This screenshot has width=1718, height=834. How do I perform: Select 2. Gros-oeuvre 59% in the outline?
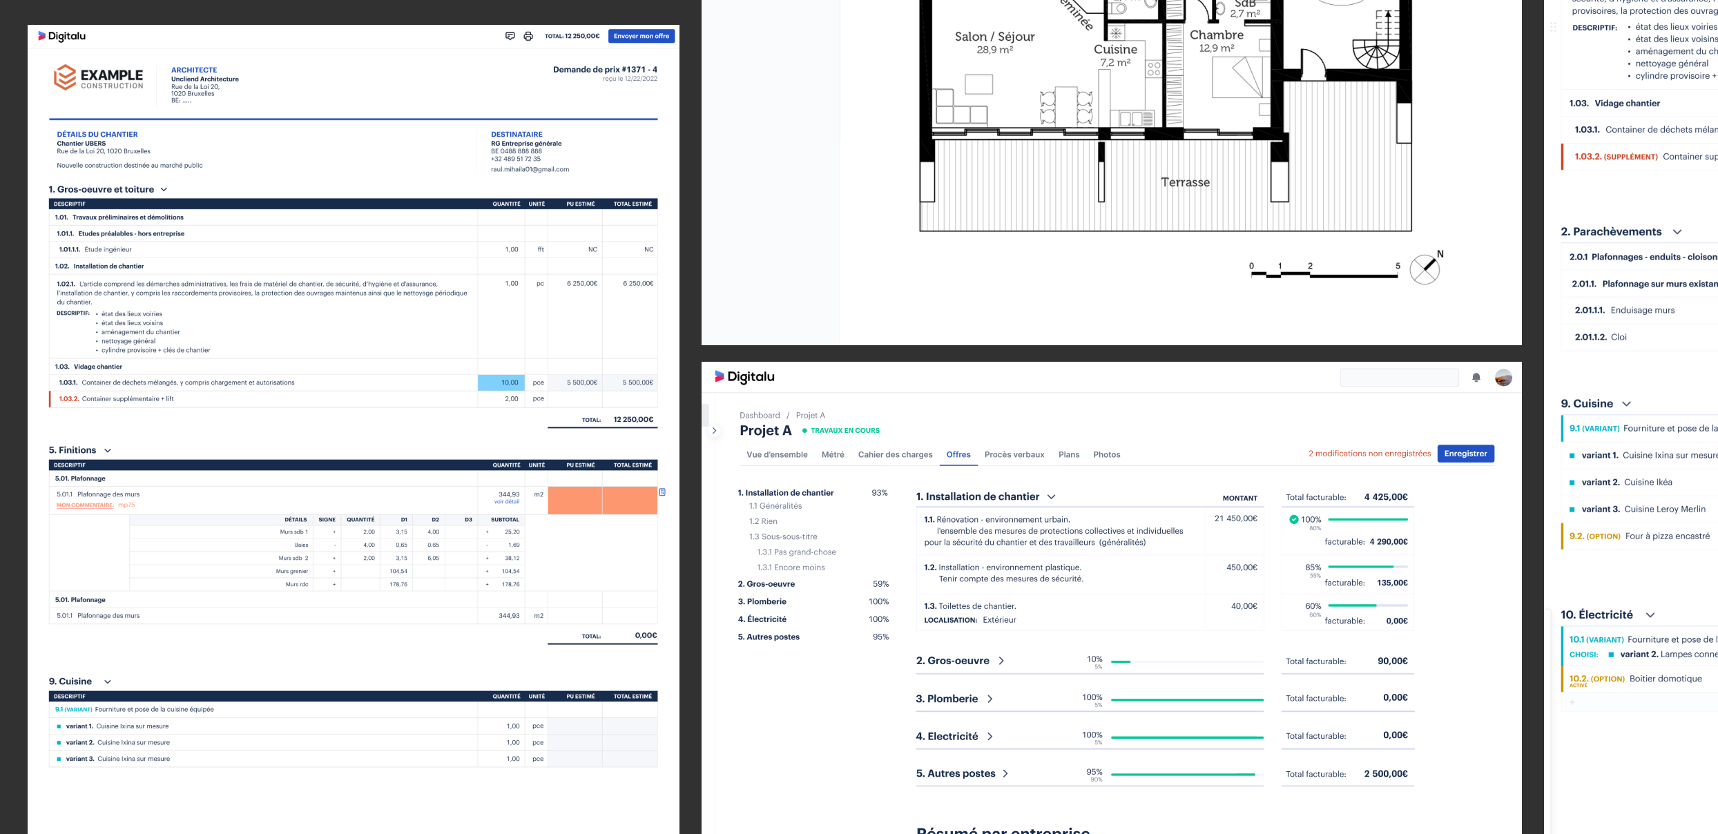tap(813, 584)
